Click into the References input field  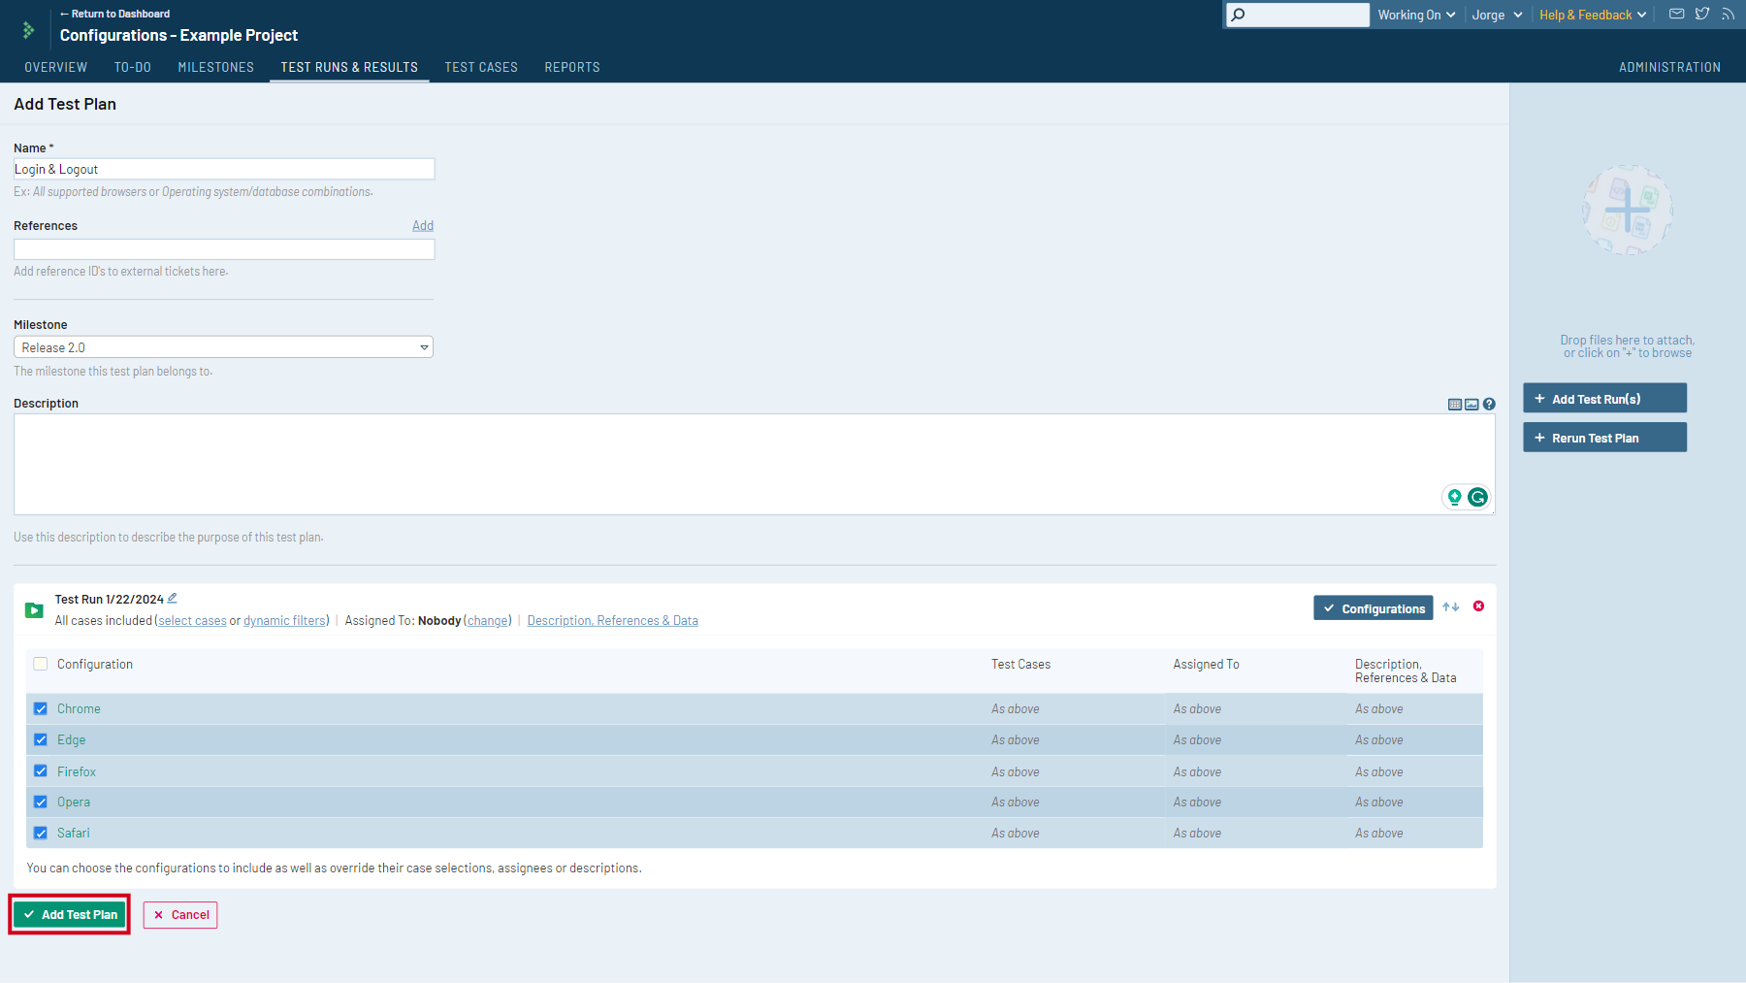point(224,249)
